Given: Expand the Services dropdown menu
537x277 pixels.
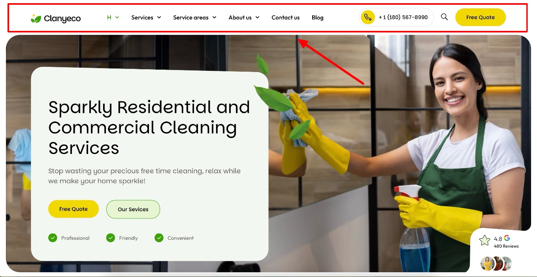Looking at the screenshot, I should [146, 17].
